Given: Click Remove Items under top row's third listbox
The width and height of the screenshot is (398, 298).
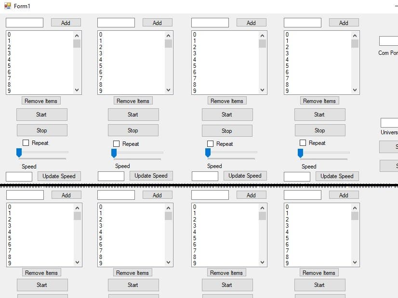Looking at the screenshot, I should coord(227,101).
